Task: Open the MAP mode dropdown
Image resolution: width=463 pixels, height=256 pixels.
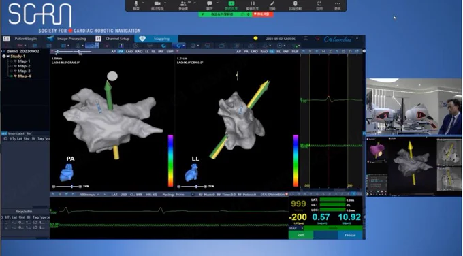Action: pyautogui.click(x=302, y=228)
